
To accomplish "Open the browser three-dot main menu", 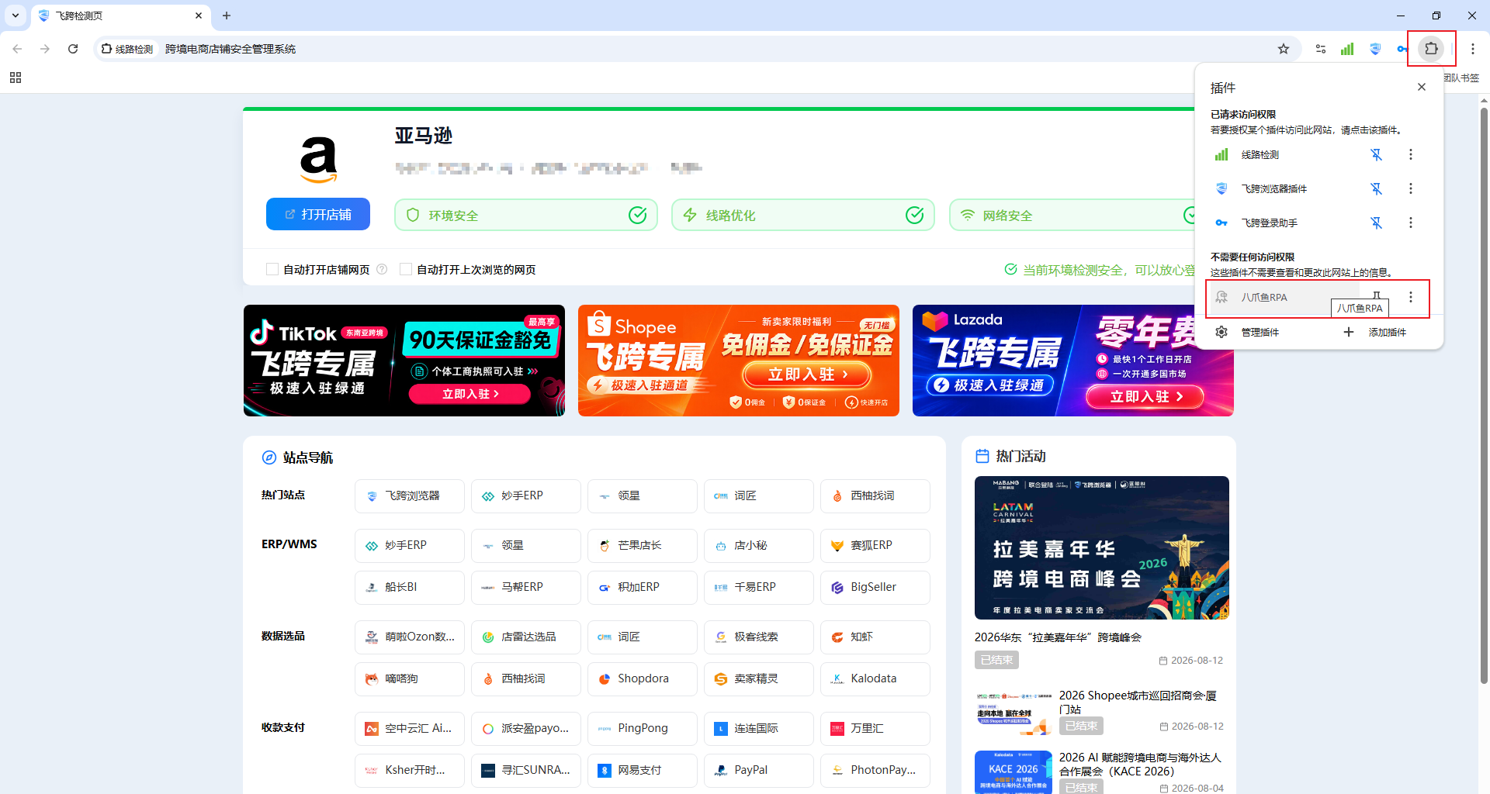I will click(1473, 49).
